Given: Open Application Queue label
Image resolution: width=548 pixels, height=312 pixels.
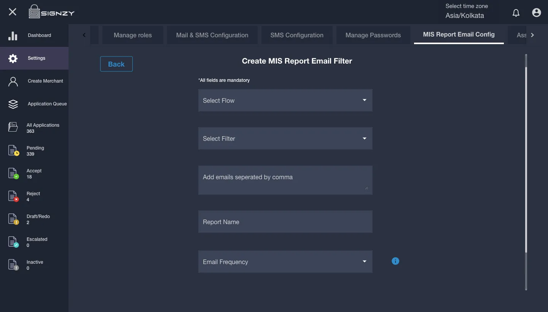Looking at the screenshot, I should tap(47, 104).
